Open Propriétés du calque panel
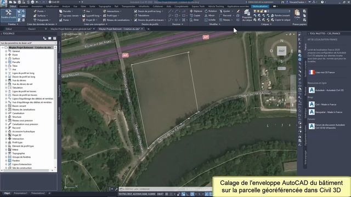 pos(247,15)
